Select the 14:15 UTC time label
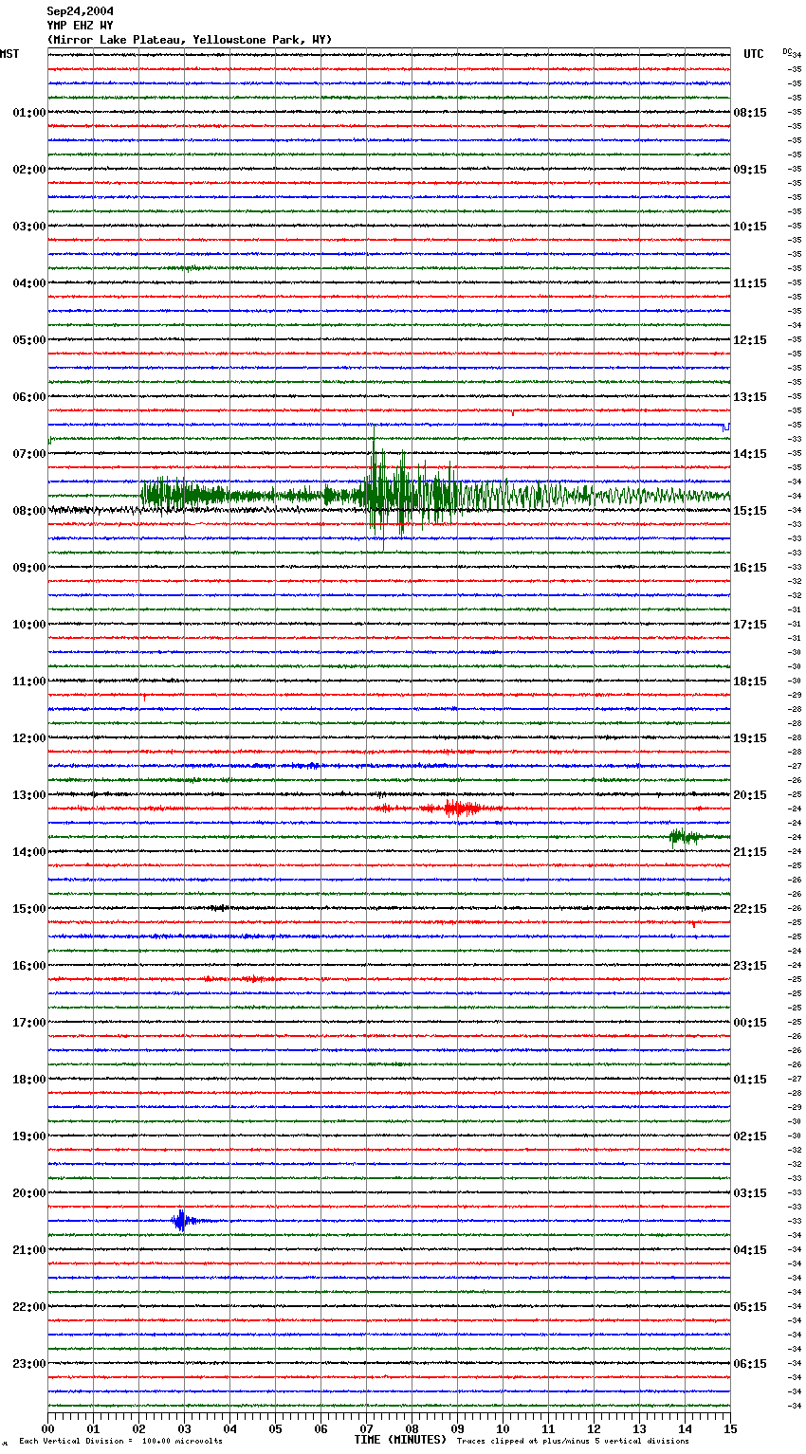Image resolution: width=806 pixels, height=1454 pixels. pos(750,454)
